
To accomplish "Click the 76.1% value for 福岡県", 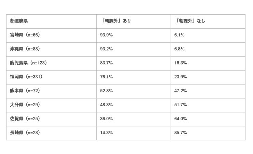I will pos(107,77).
